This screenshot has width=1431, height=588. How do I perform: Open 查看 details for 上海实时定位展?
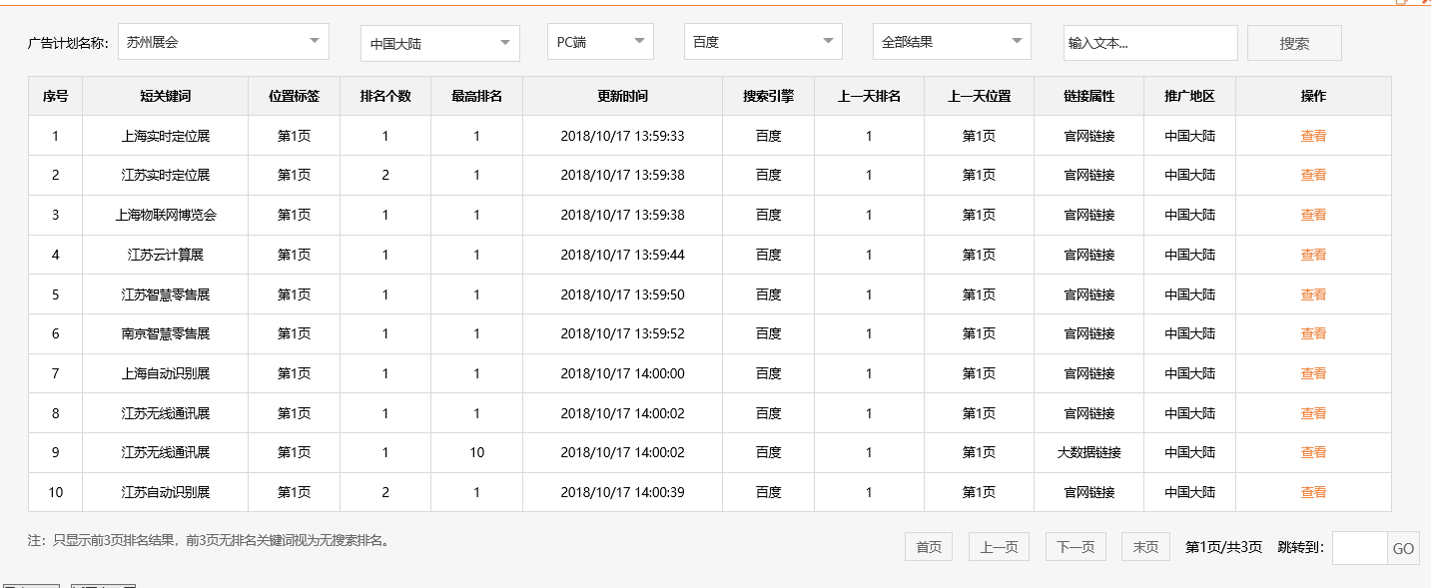click(1313, 135)
